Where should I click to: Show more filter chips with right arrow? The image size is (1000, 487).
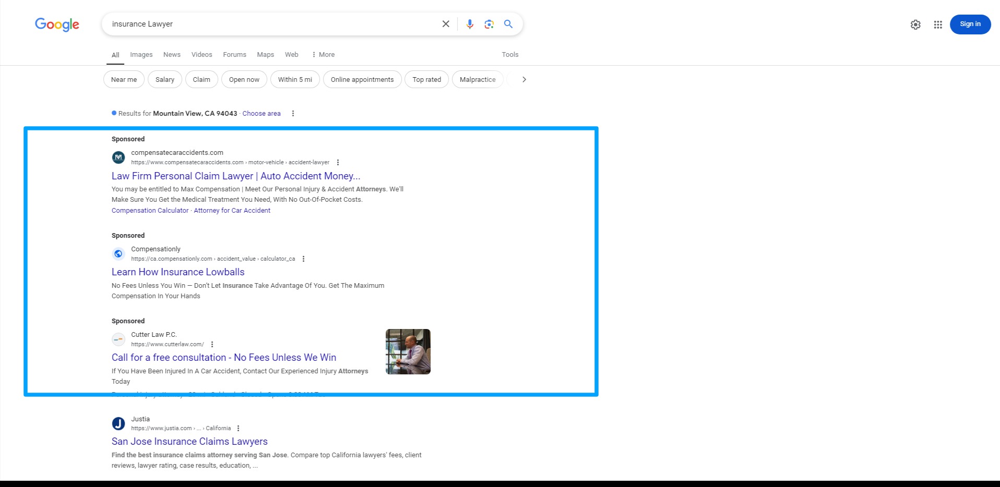tap(524, 80)
